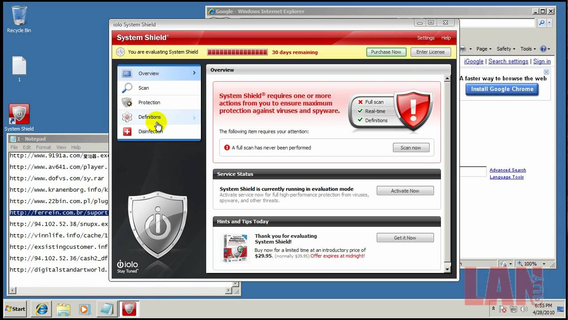
Task: Open Notepad Format menu
Action: (44, 147)
